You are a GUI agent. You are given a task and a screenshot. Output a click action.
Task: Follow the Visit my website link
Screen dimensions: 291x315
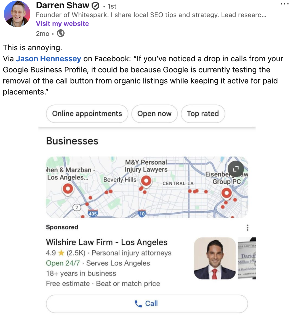[x=62, y=23]
